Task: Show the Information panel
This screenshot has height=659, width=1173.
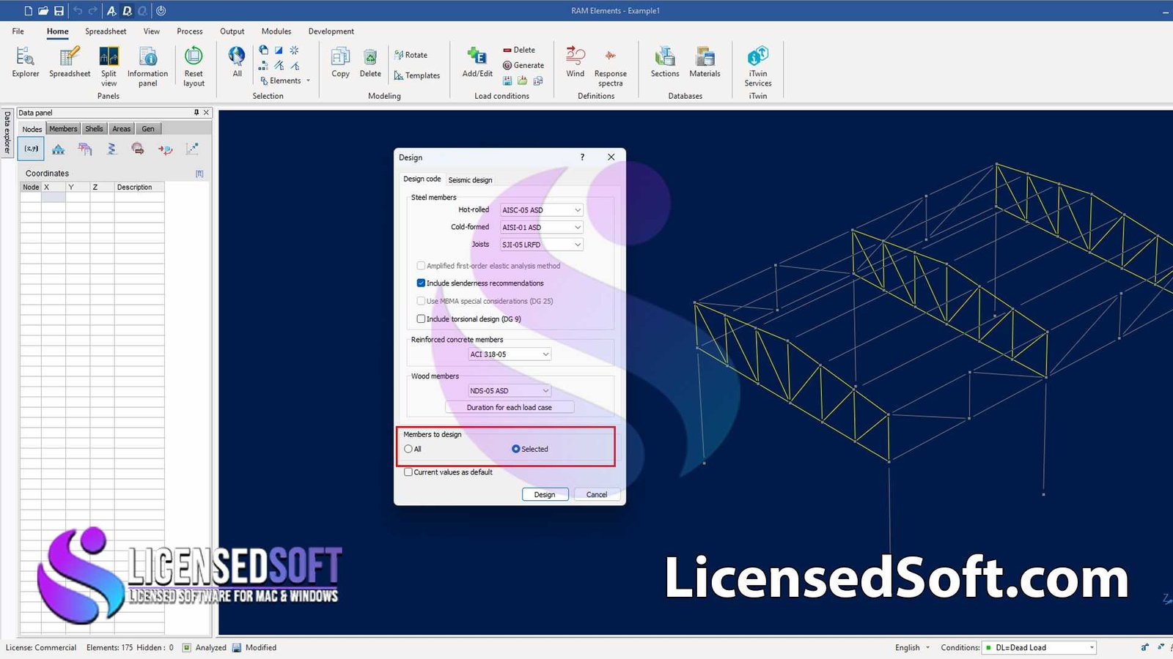Action: point(147,66)
